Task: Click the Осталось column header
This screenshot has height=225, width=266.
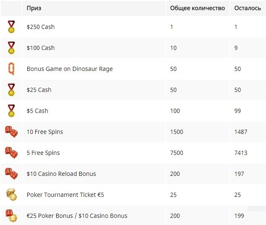Action: [x=248, y=8]
